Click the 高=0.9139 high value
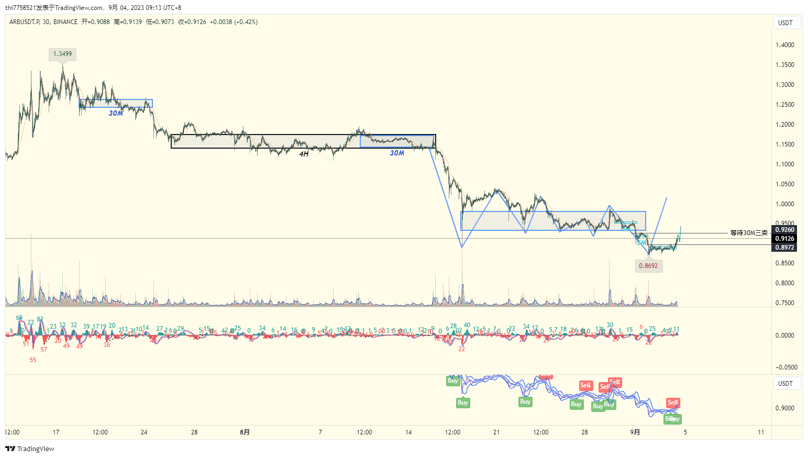Screen dimensions: 808x458 128,22
